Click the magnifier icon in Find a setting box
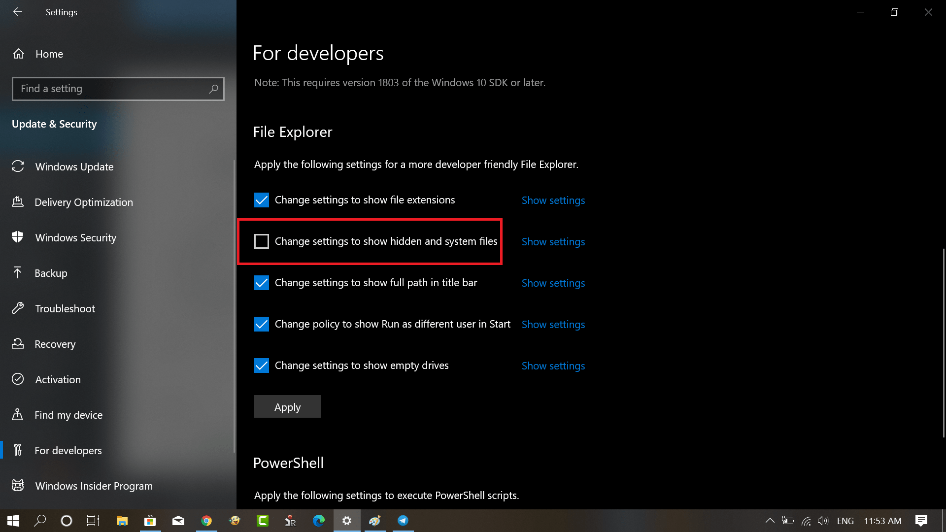946x532 pixels. (213, 89)
